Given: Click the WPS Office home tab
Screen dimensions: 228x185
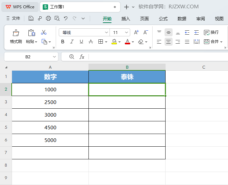Looking at the screenshot, I should coord(20,7).
